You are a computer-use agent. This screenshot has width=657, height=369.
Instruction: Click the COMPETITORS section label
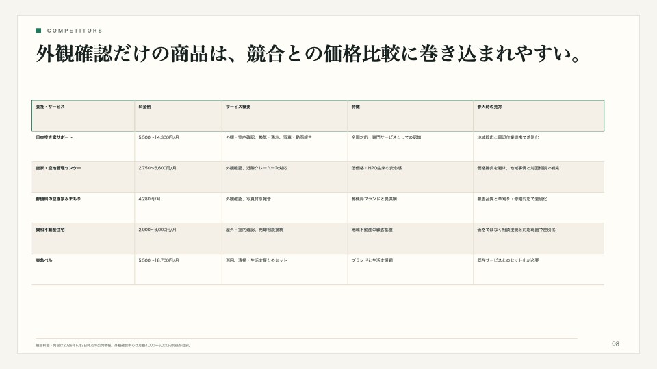pos(75,31)
